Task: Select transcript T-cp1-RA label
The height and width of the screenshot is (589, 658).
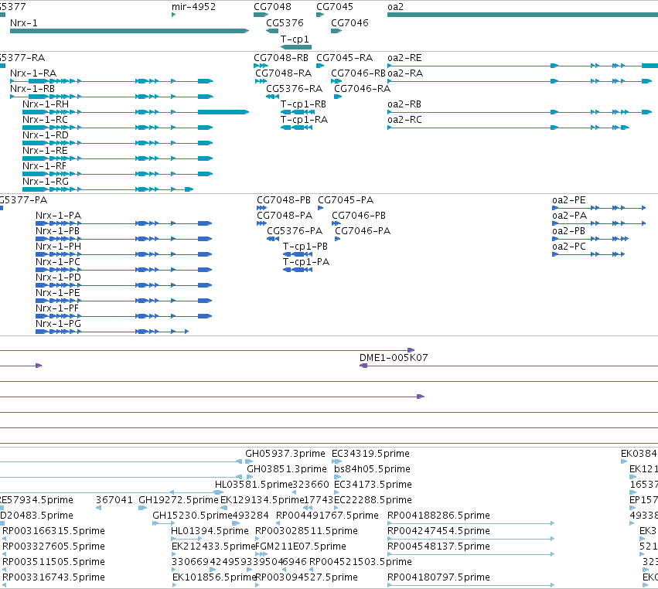Action: pyautogui.click(x=304, y=120)
